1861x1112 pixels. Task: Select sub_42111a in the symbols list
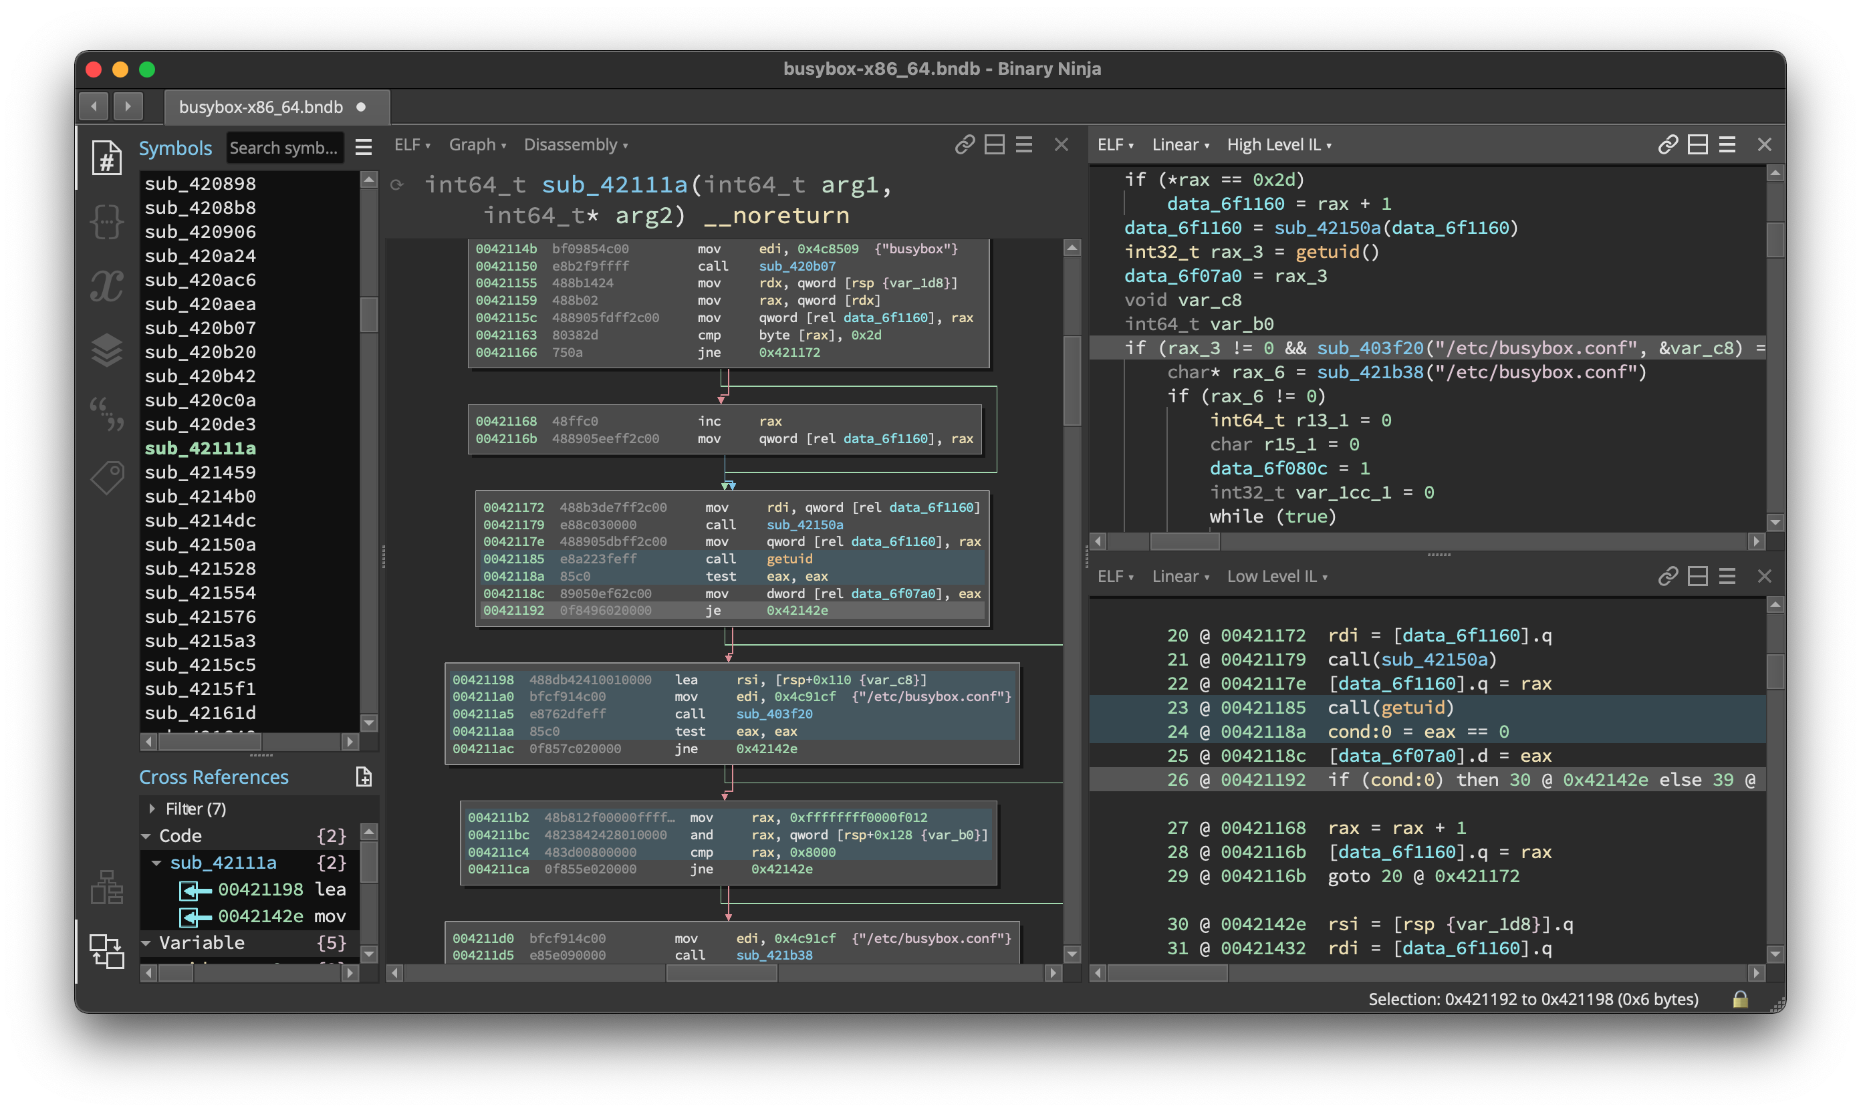203,448
